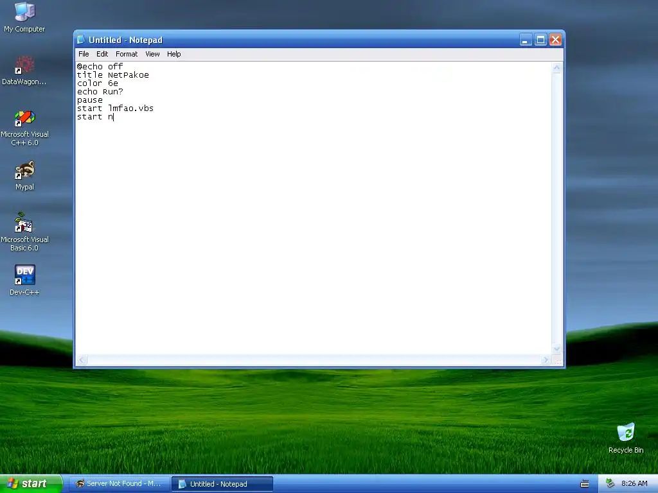Select Microsoft Visual C++ 6.0 shortcut

point(24,128)
